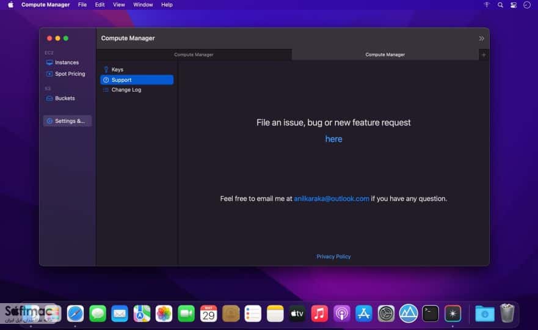This screenshot has width=538, height=330.
Task: Open Notes from the Dock
Action: pyautogui.click(x=275, y=313)
